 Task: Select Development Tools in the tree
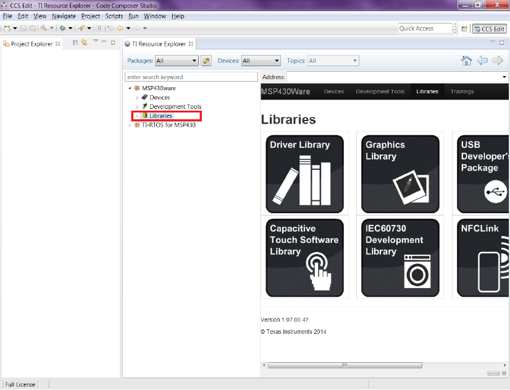pos(175,106)
